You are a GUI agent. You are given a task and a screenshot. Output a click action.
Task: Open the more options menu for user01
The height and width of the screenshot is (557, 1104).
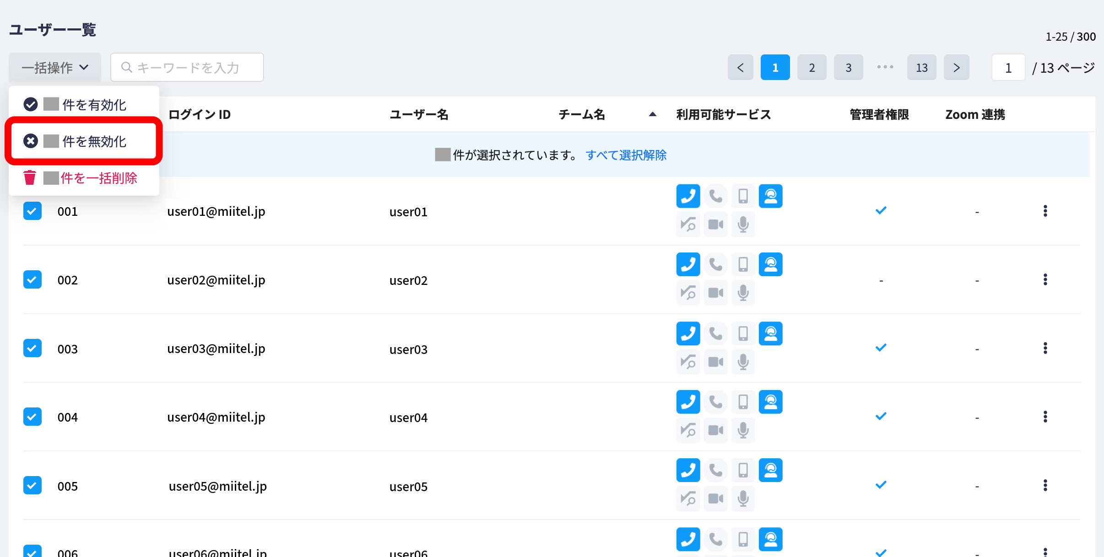tap(1045, 211)
